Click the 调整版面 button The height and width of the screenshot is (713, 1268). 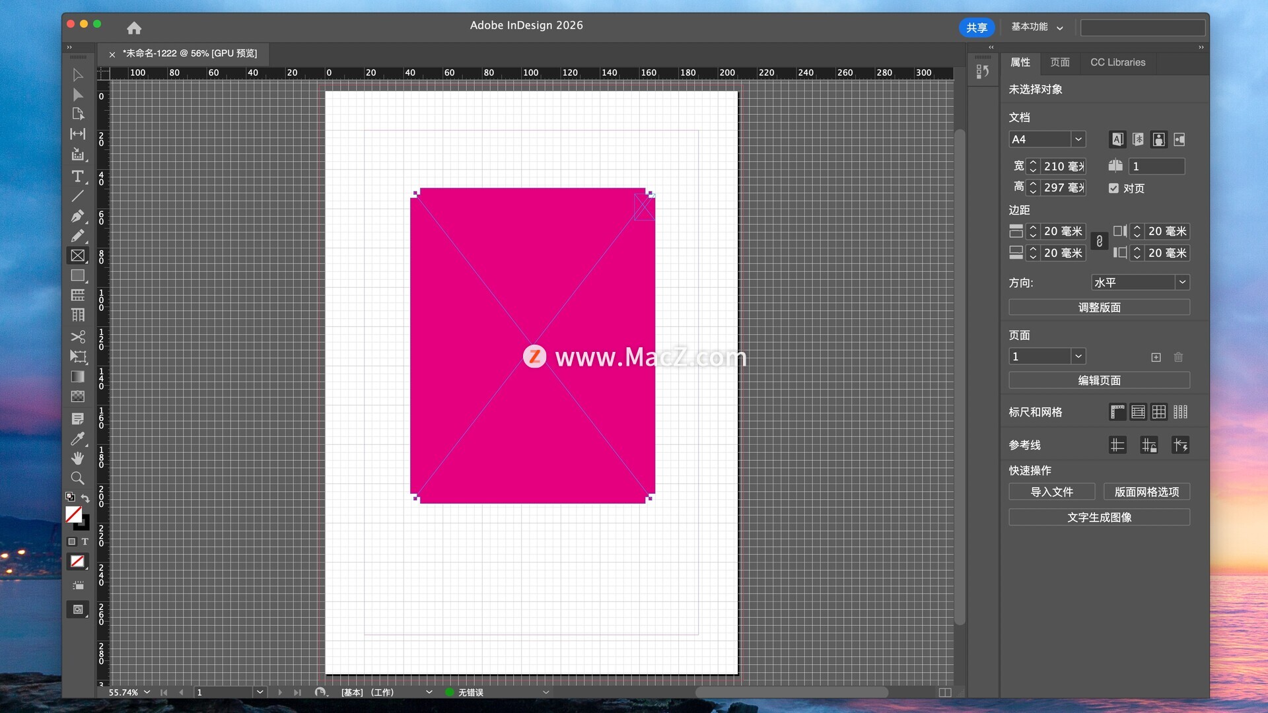[x=1099, y=308]
